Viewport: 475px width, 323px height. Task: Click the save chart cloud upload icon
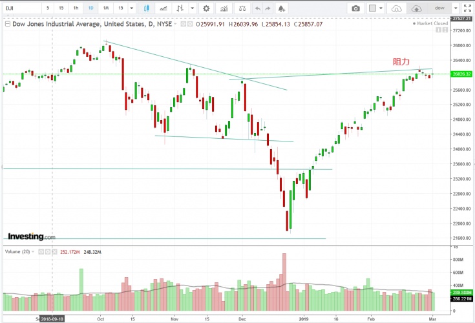point(416,8)
